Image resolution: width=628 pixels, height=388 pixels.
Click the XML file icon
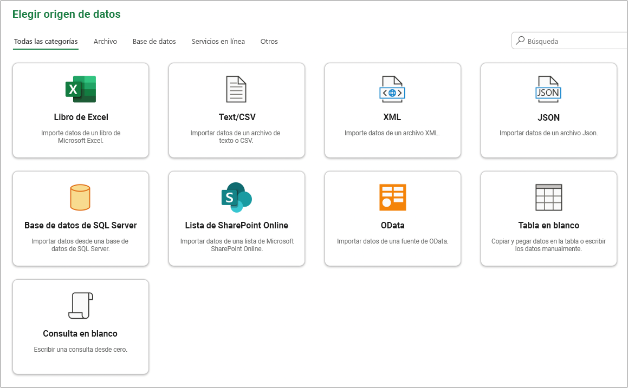392,89
